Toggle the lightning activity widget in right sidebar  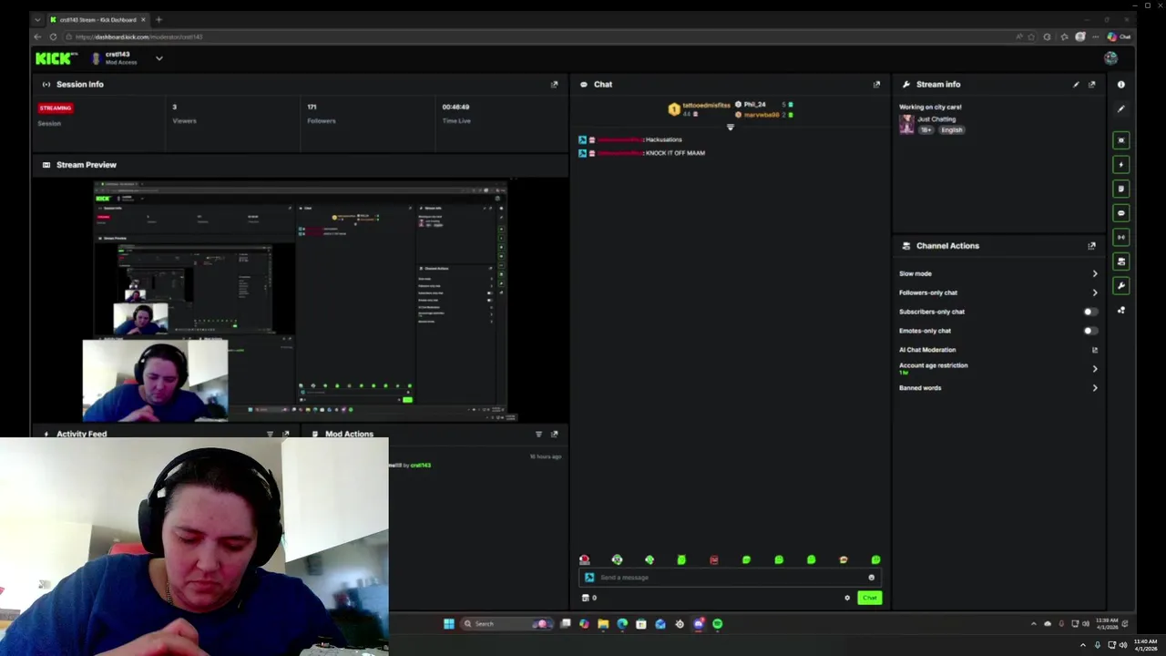click(x=1121, y=165)
